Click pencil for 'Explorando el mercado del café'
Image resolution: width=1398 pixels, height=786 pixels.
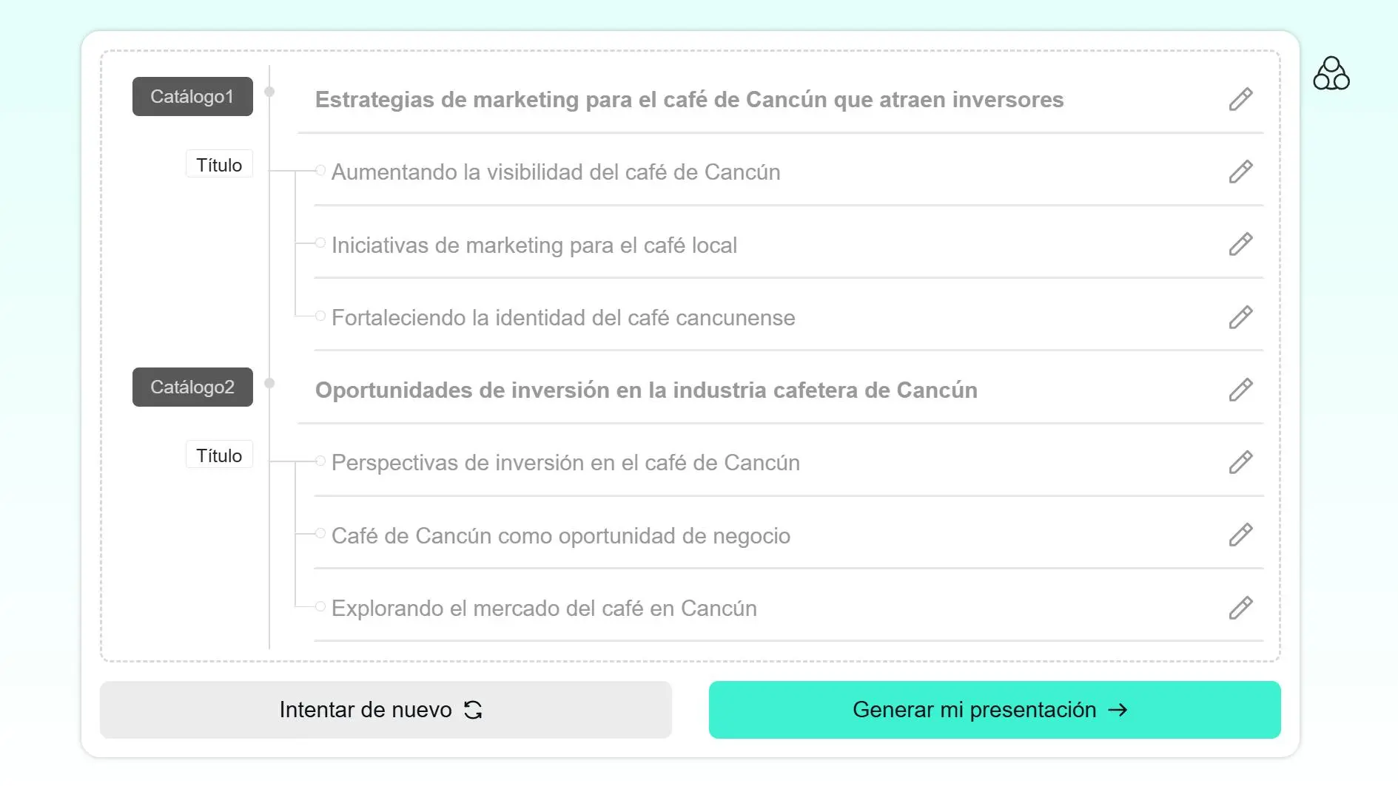coord(1240,608)
